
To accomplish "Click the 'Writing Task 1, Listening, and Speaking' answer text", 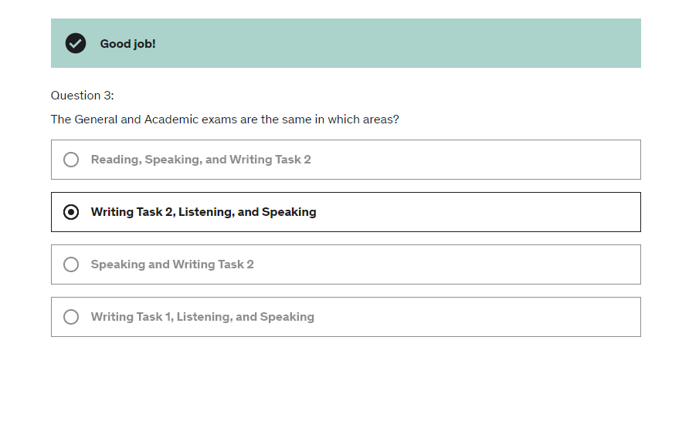I will coord(202,317).
